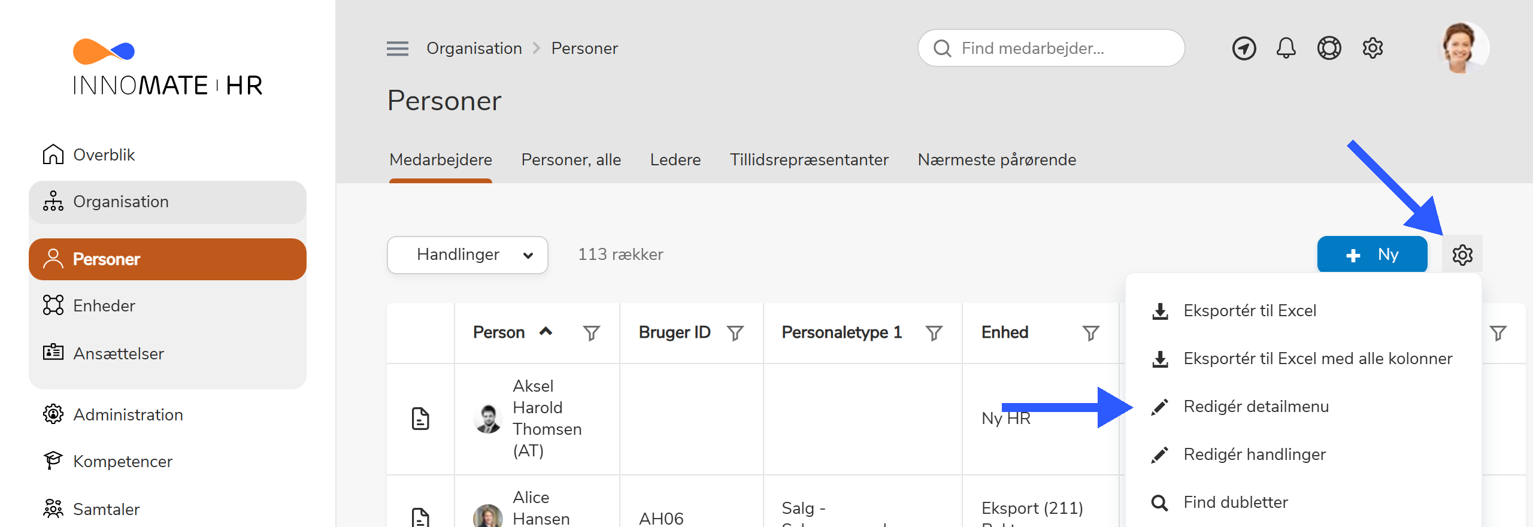Click Enhed column header
The width and height of the screenshot is (1533, 527).
point(1005,332)
